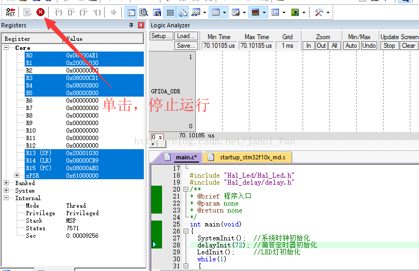
Task: Open the Disassembly Window icon
Action: (144, 12)
